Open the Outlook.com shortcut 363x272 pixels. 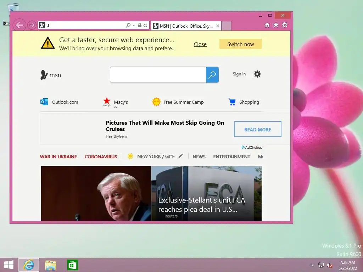pos(59,102)
